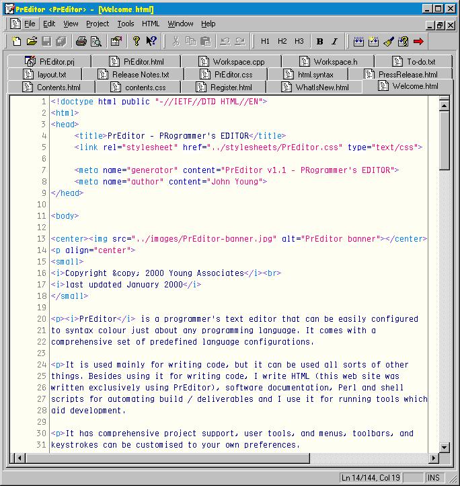Toggle italic formatting button
Screen dimensions: 460x486
[334, 41]
